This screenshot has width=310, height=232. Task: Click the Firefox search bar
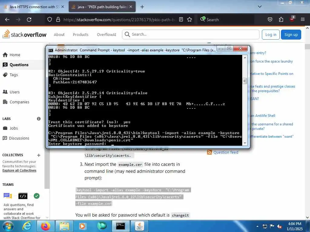[x=226, y=20]
